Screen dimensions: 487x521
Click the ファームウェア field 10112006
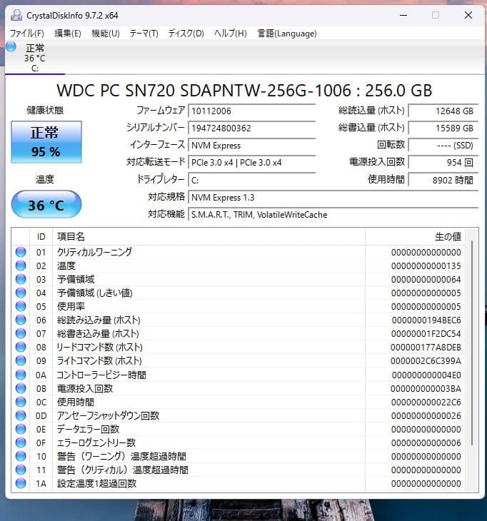(251, 111)
